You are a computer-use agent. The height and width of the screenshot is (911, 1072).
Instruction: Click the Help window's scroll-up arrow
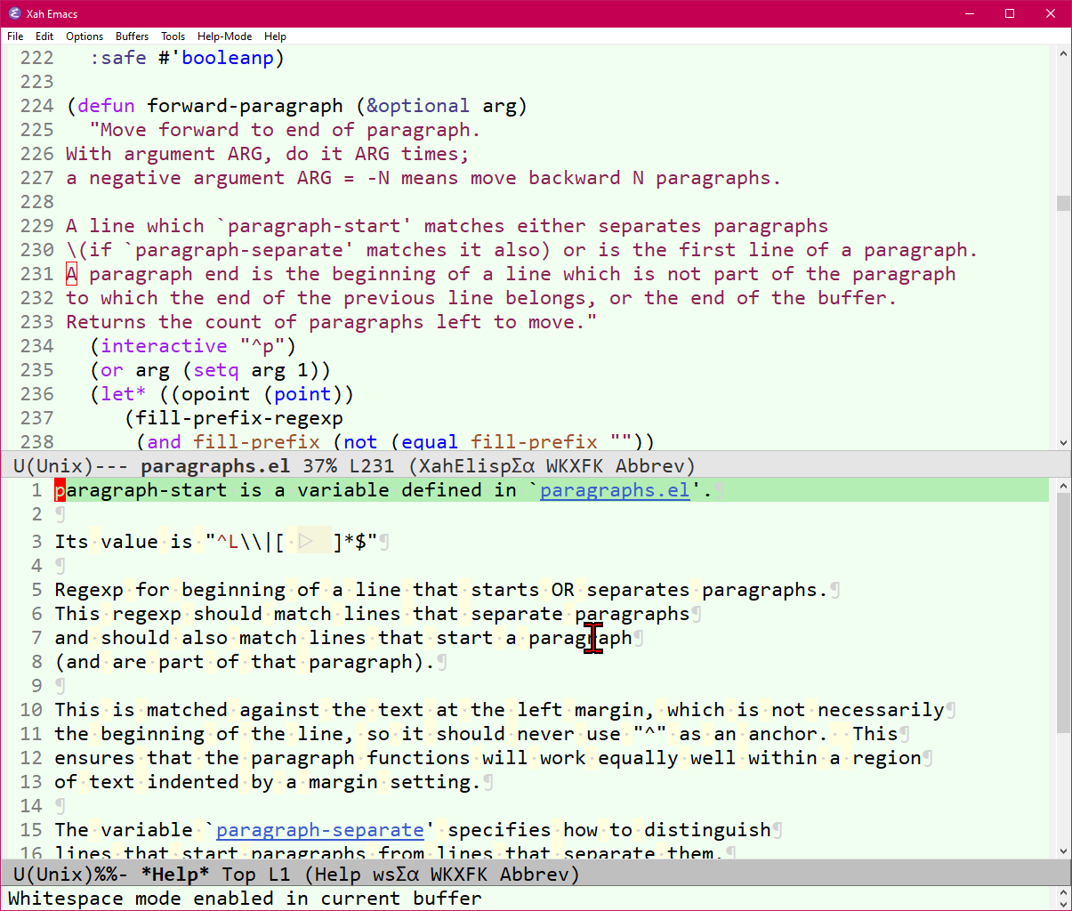coord(1063,485)
